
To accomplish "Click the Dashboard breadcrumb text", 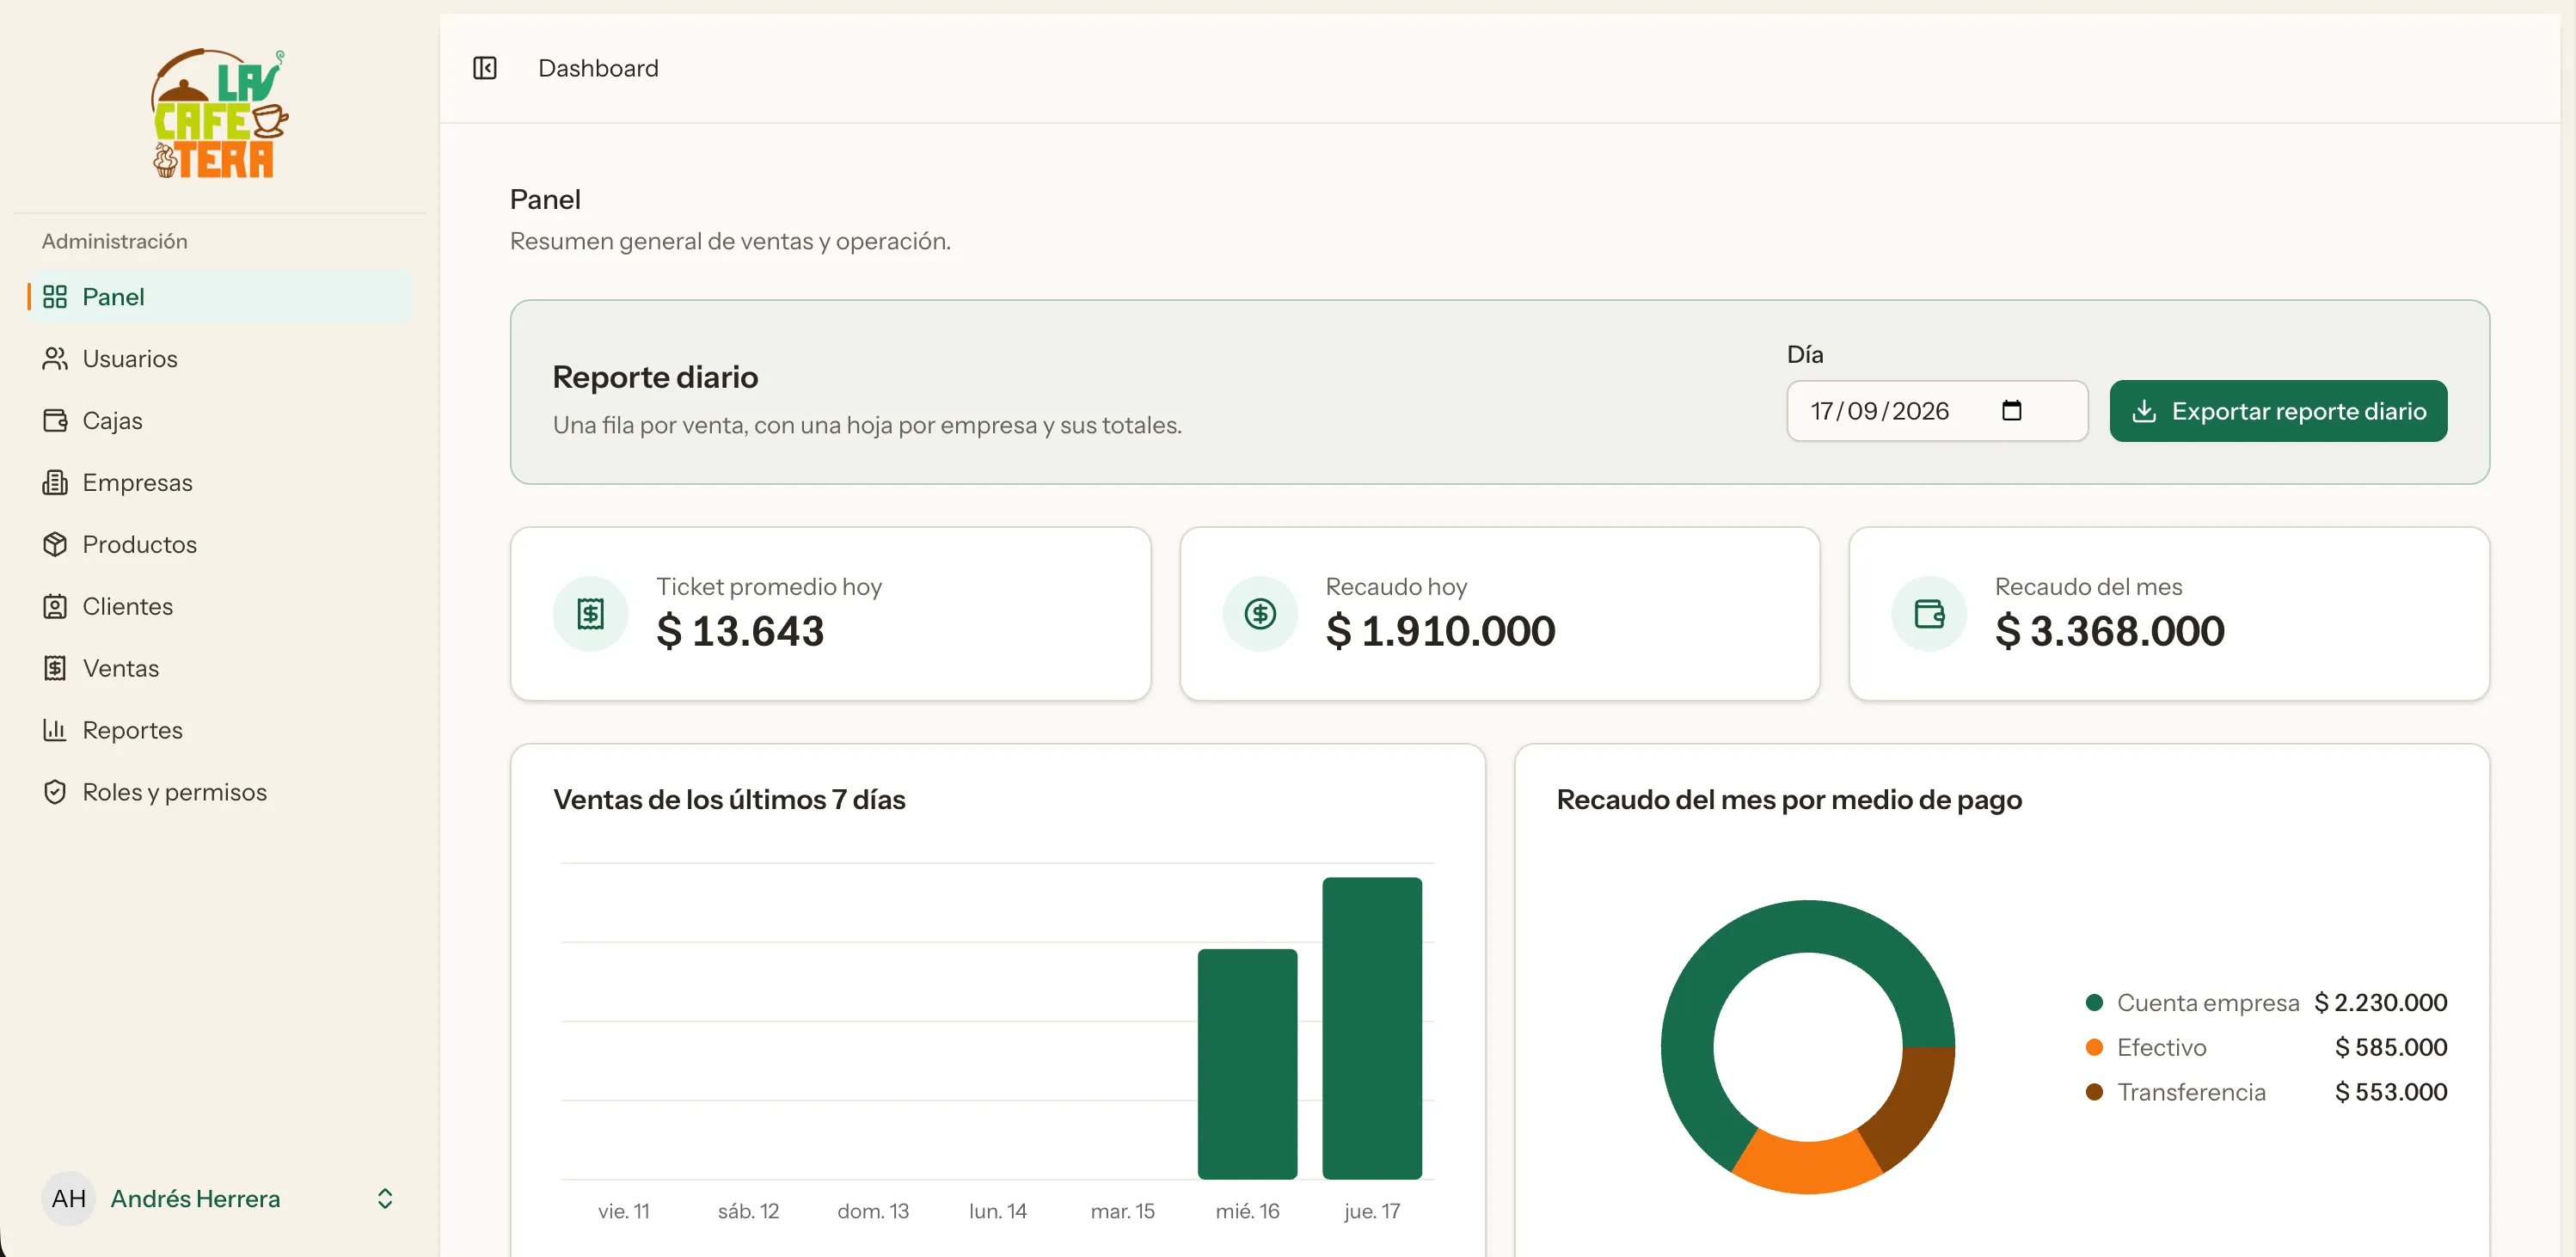I will coord(598,68).
